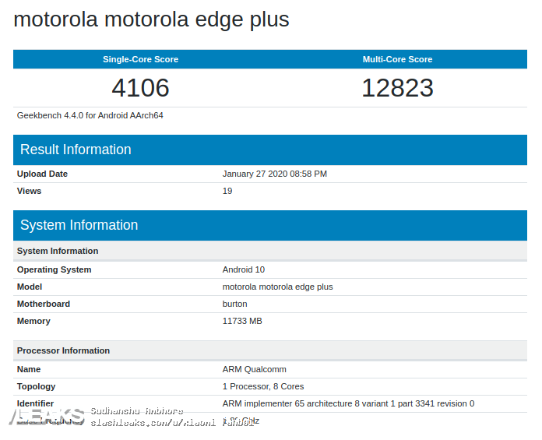The image size is (542, 440).
Task: Click the 'Processor Information' subheader
Action: coord(270,350)
